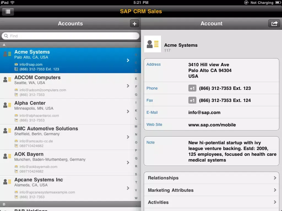Viewport: 282px width, 211px height.
Task: Click phone icon under Alpha Center
Action: [x=16, y=120]
